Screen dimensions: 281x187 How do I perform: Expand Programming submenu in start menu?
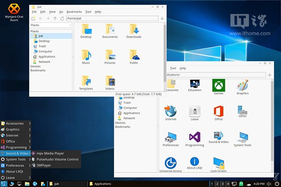(15, 147)
